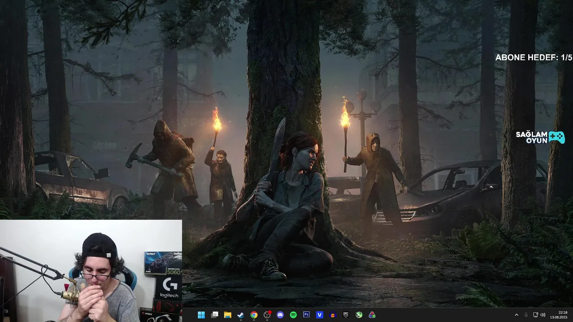Open Epic Games Launcher from the taskbar
This screenshot has height=322, width=573.
point(346,315)
